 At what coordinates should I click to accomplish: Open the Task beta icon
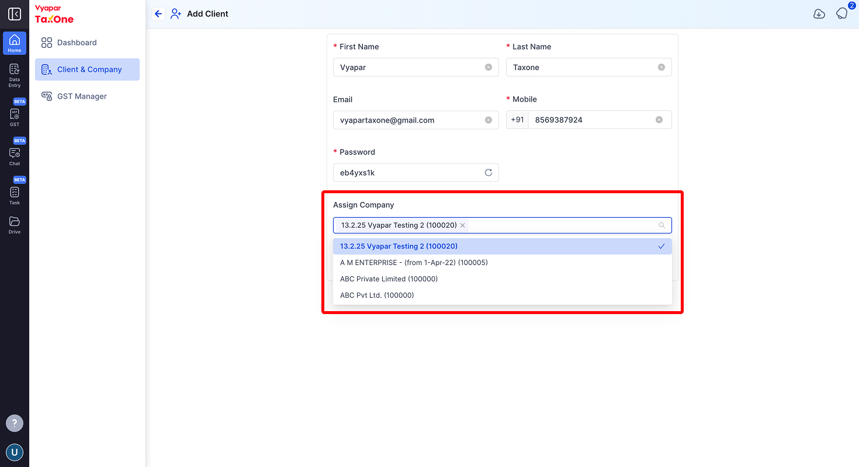pyautogui.click(x=15, y=191)
